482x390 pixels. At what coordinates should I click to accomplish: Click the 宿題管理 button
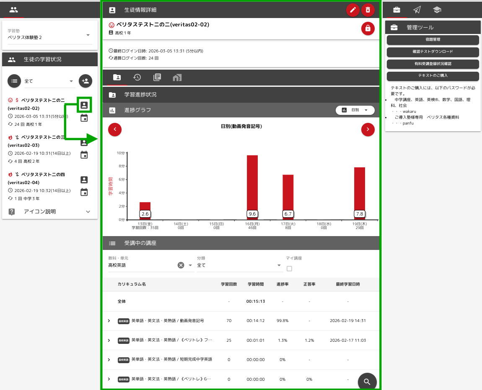[x=433, y=40]
